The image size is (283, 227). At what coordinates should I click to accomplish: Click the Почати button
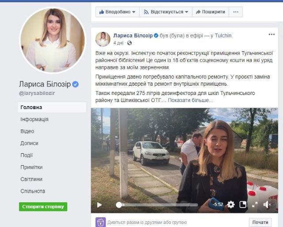point(260,222)
